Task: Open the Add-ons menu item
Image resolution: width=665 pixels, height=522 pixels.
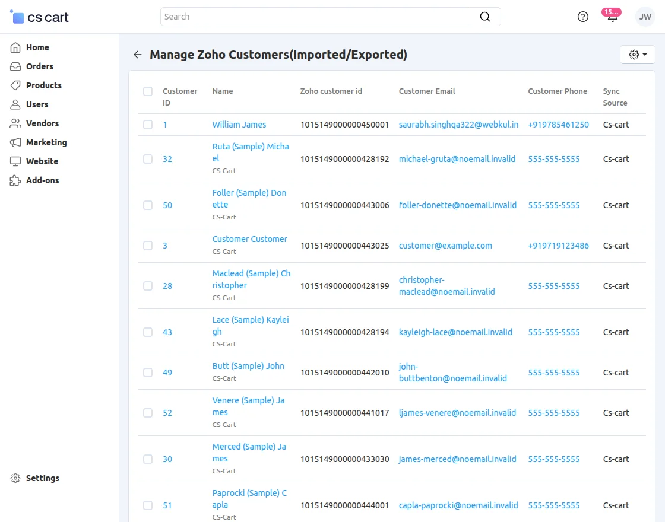Action: pyautogui.click(x=42, y=180)
